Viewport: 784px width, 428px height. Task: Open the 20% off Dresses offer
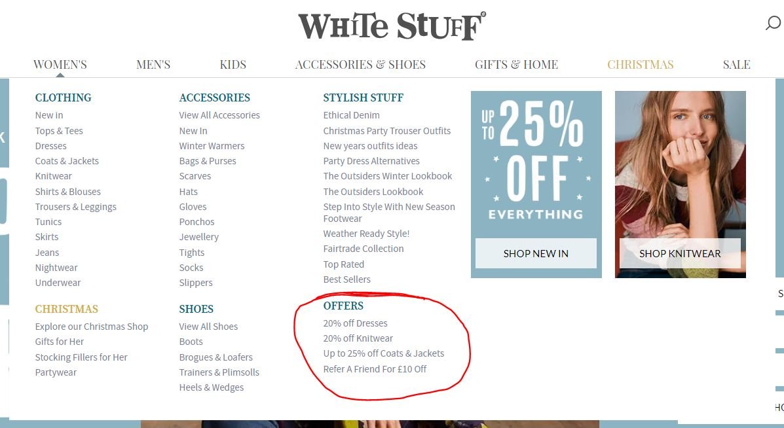click(x=356, y=323)
